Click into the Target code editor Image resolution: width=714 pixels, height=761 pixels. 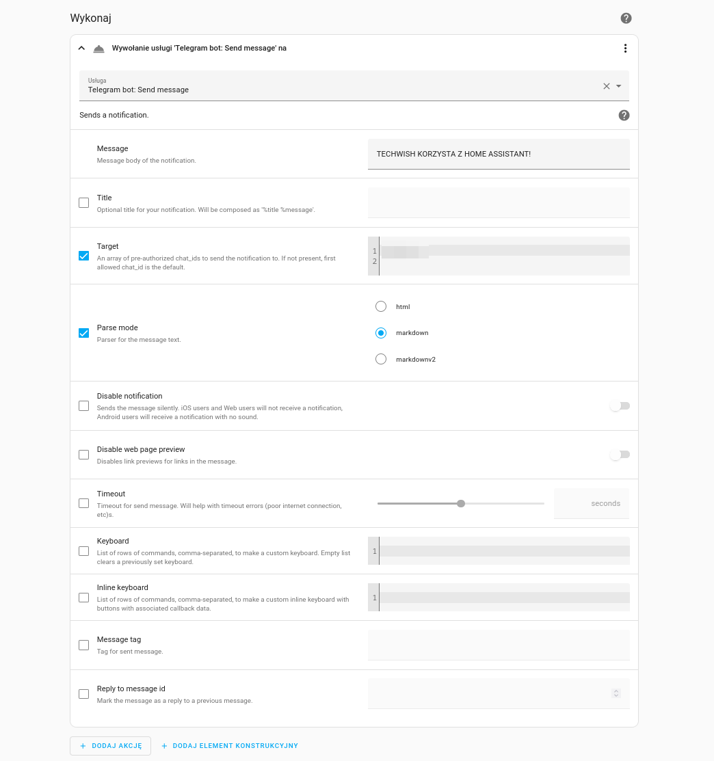(x=499, y=256)
